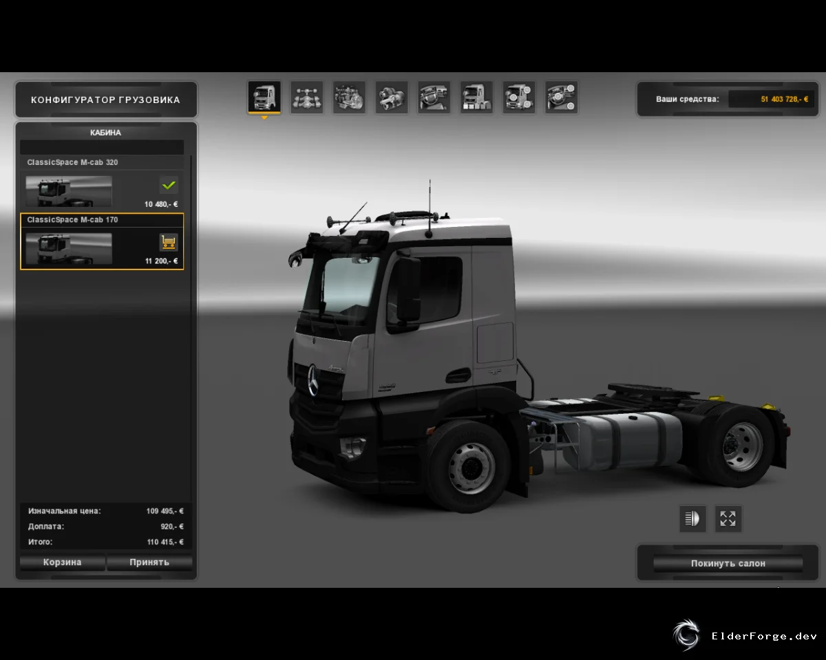Select the cabin category truck icon
The image size is (826, 660).
264,98
